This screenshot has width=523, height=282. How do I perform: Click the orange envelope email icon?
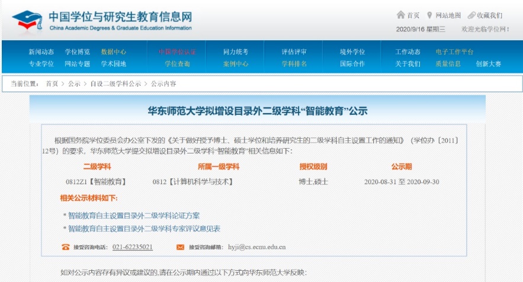(180, 247)
